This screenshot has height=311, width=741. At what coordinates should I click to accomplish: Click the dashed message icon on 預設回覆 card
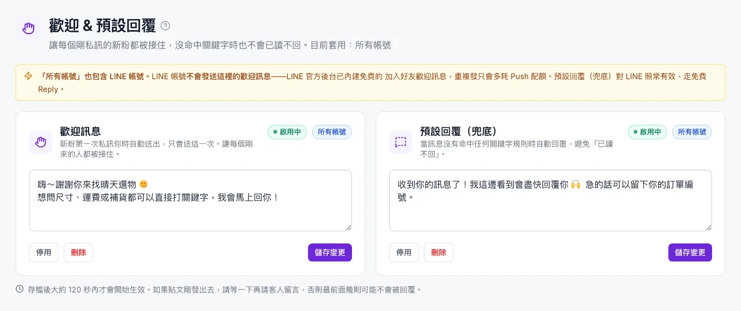click(x=401, y=142)
